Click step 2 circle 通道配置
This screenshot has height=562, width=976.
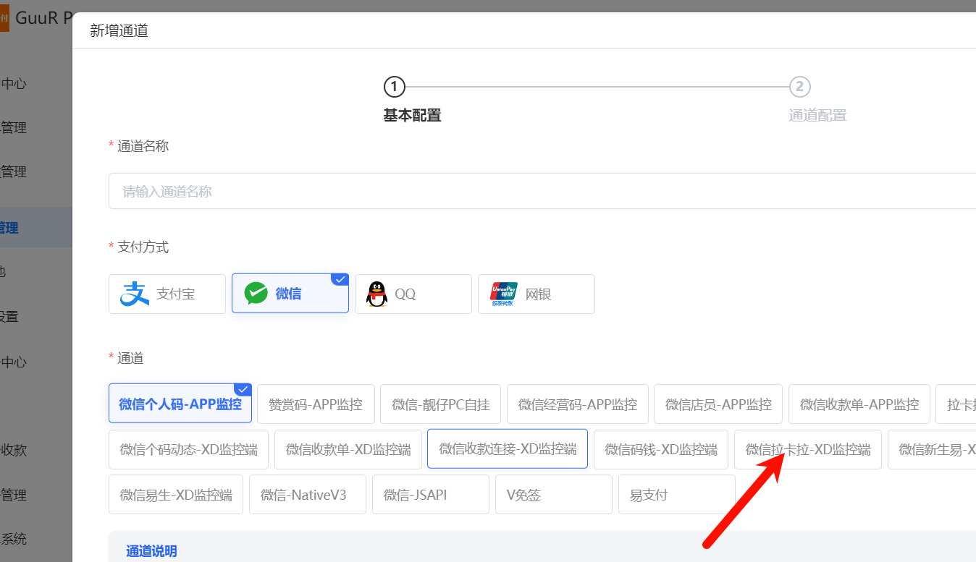coord(799,88)
